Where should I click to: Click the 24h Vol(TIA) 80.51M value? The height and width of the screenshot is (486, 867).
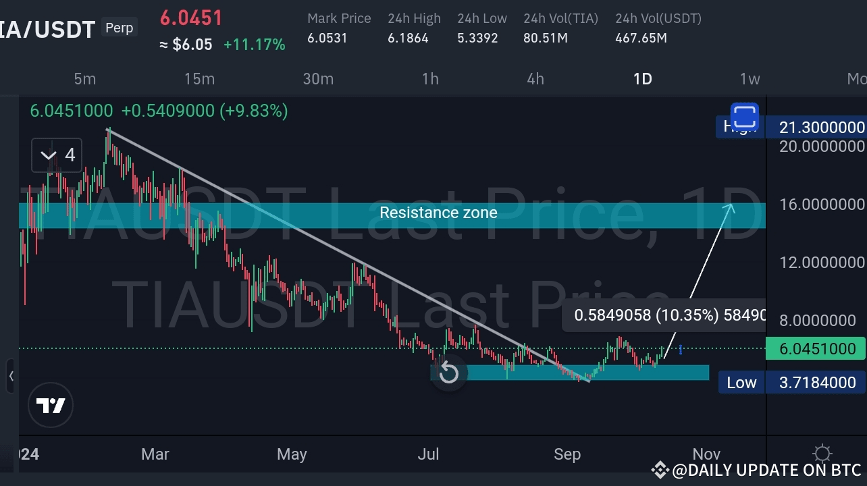[x=546, y=38]
